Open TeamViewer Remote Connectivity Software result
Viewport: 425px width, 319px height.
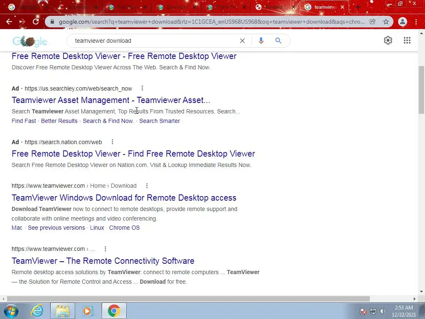[x=103, y=261]
